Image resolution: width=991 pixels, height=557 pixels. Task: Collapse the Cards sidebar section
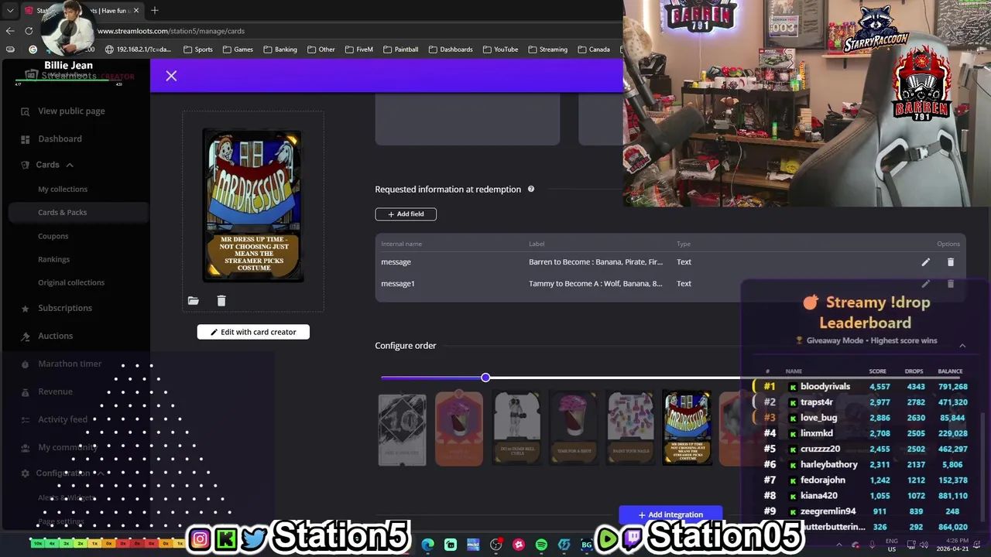[70, 165]
